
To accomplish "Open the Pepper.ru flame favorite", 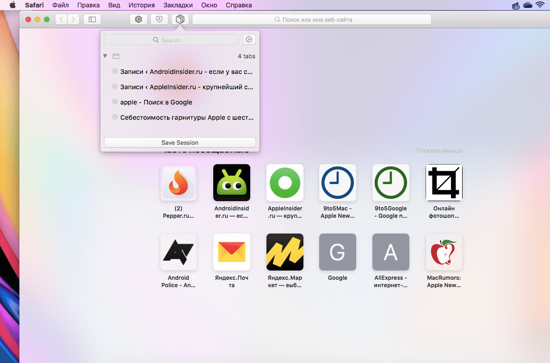I will click(x=179, y=183).
